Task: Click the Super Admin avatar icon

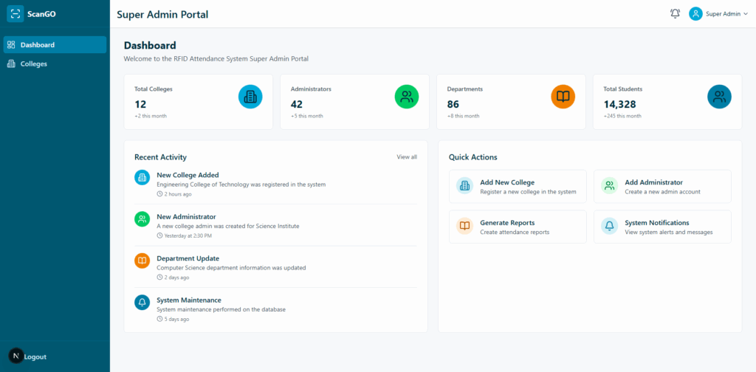Action: coord(695,14)
